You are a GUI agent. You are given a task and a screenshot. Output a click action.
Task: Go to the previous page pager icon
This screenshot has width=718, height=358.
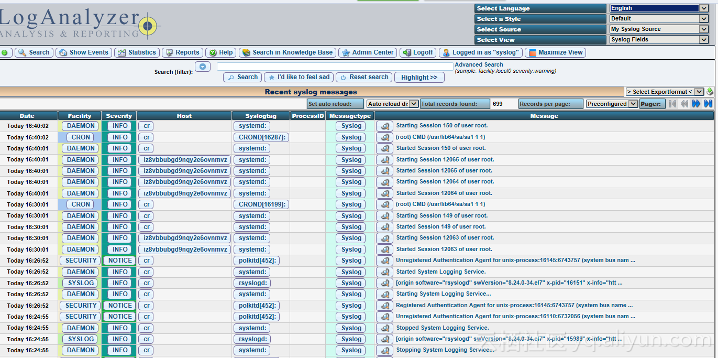click(684, 104)
